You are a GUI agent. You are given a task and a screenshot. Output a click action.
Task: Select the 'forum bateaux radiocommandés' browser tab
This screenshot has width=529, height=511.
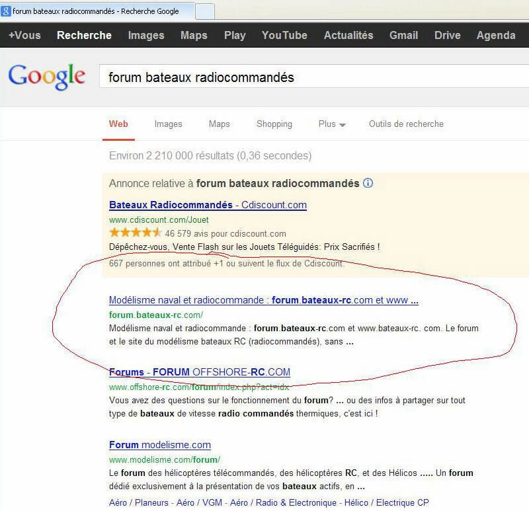coord(97,11)
